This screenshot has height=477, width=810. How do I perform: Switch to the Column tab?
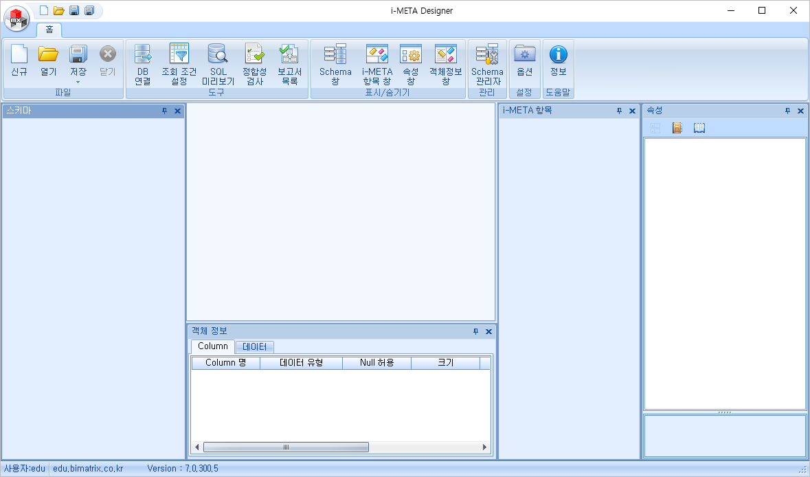coord(213,346)
